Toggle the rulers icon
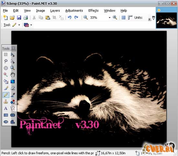Screen dimensions: 178x156 coord(130,17)
